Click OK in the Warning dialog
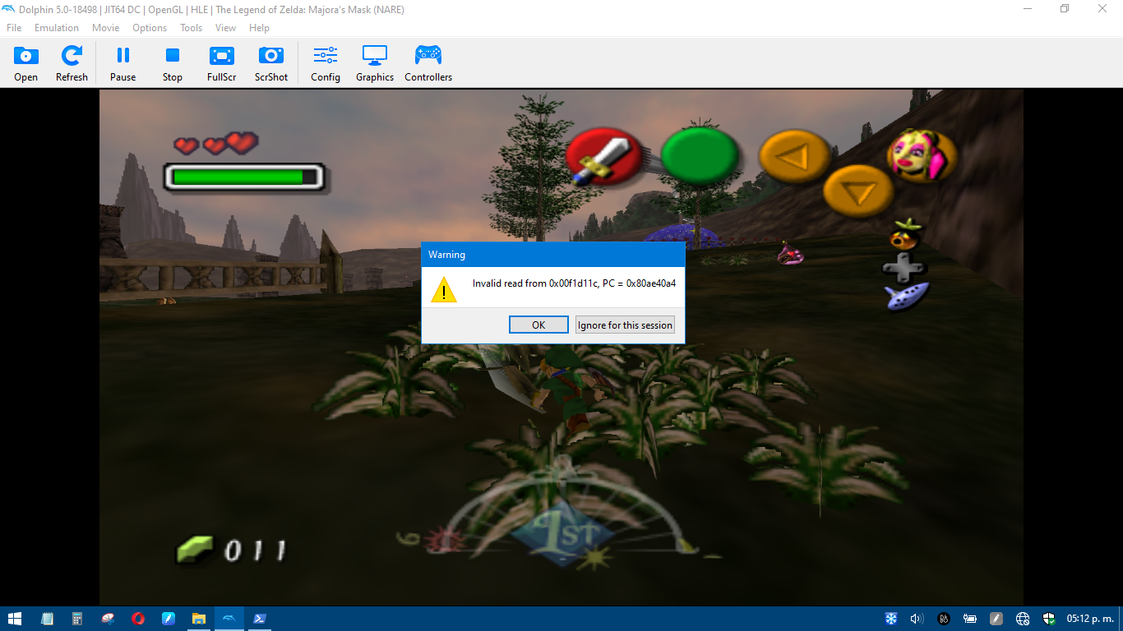The height and width of the screenshot is (631, 1123). (538, 325)
